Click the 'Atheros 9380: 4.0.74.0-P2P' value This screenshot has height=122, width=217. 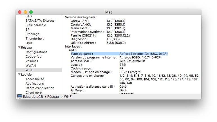click(x=140, y=57)
